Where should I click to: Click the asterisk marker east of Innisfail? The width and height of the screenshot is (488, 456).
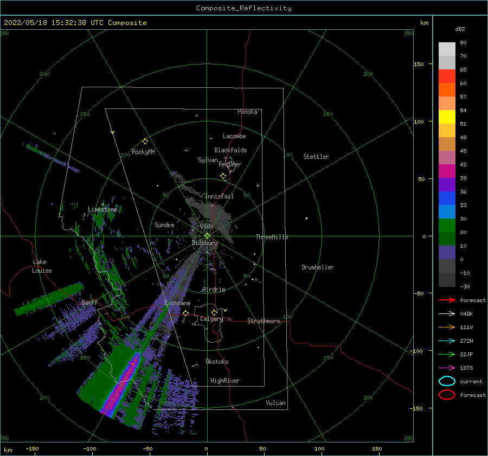pos(258,186)
